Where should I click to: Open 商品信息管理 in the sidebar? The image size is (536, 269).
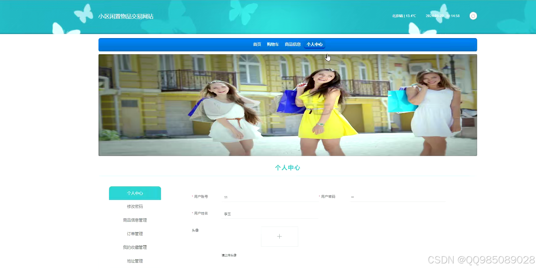135,220
